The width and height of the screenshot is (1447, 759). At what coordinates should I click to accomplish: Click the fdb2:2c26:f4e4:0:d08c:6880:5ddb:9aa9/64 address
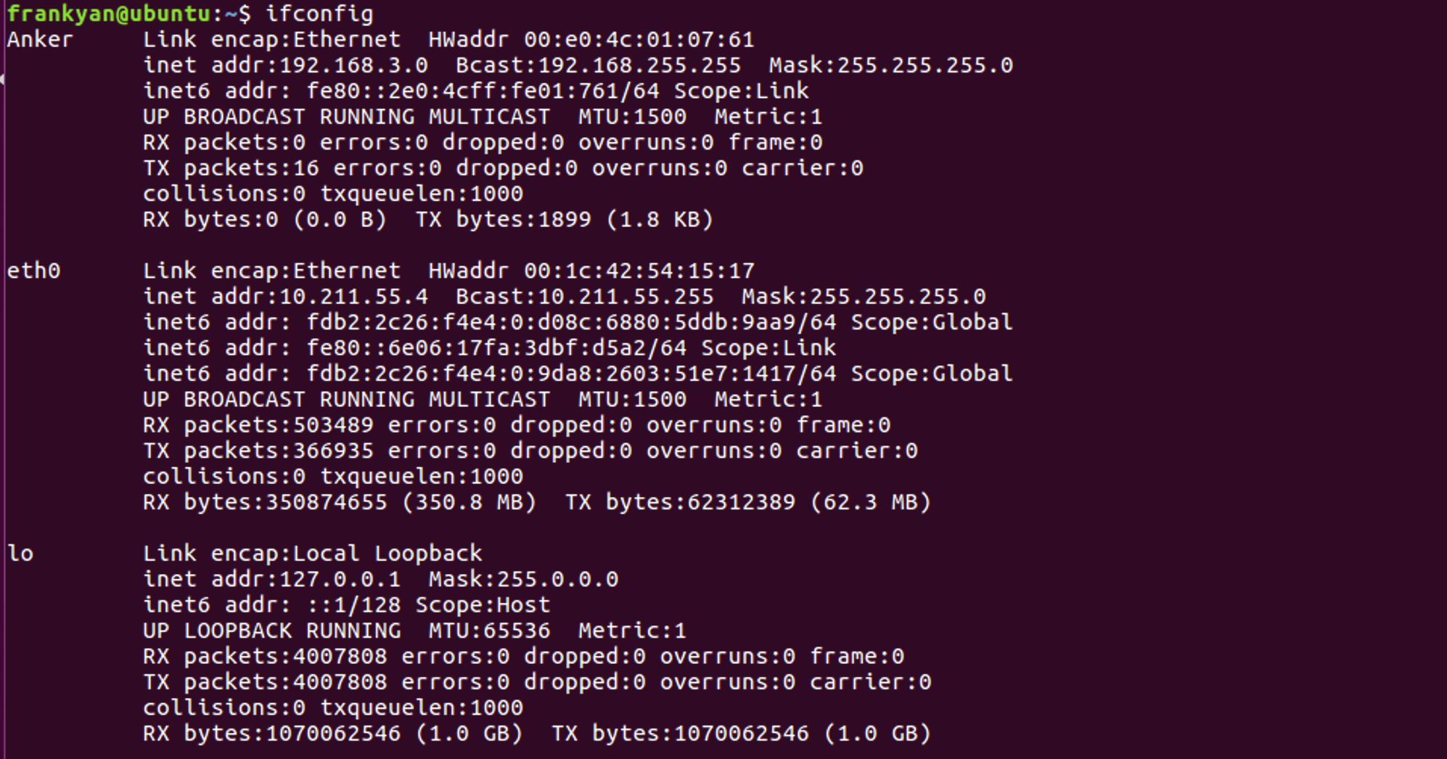(571, 322)
